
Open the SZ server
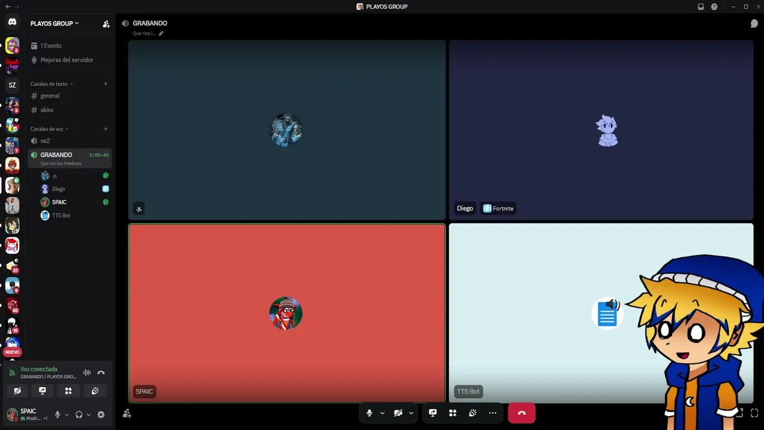[12, 85]
